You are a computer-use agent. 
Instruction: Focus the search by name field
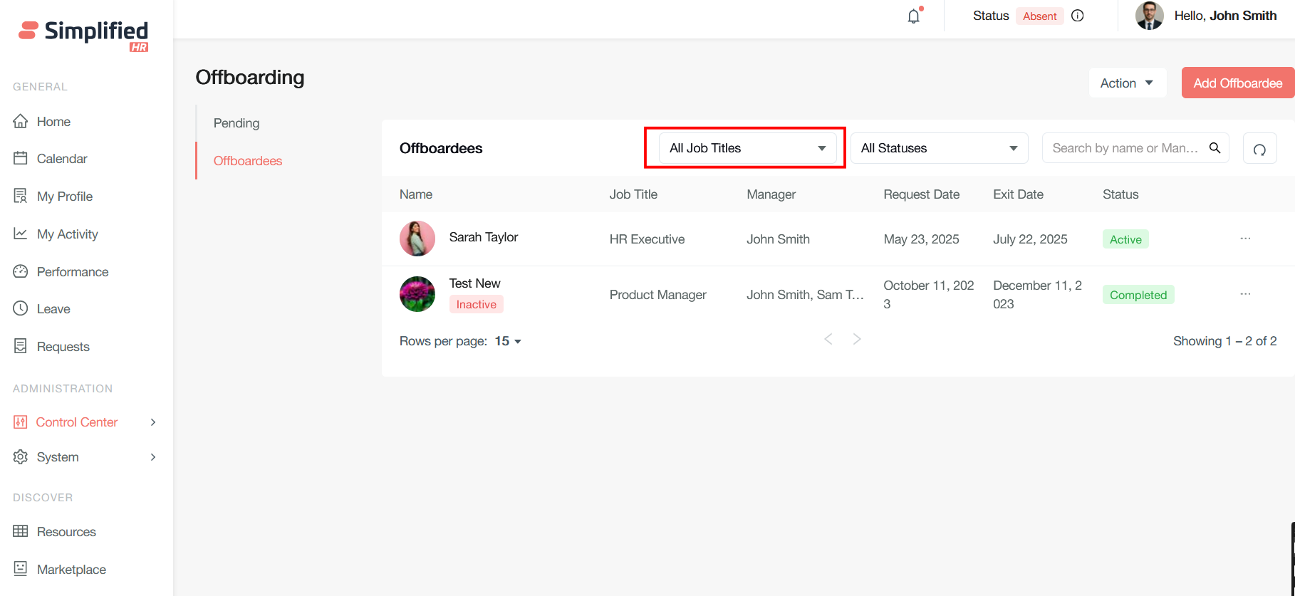[x=1125, y=148]
